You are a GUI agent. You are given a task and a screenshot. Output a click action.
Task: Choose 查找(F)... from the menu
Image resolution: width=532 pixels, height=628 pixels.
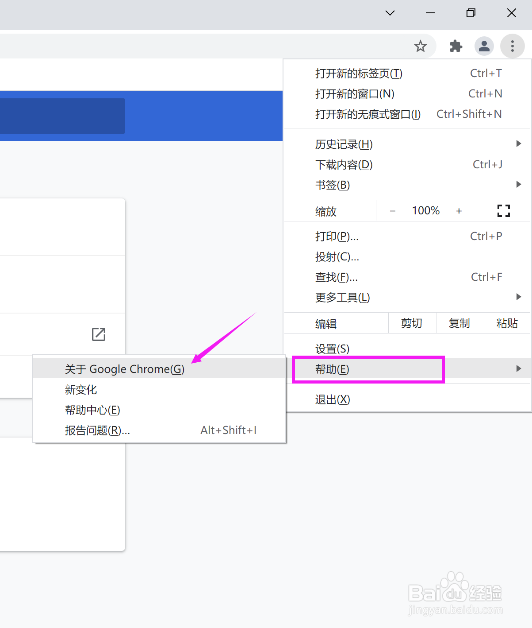coord(407,277)
